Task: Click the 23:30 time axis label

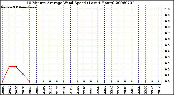Action: pyautogui.click(x=146, y=90)
